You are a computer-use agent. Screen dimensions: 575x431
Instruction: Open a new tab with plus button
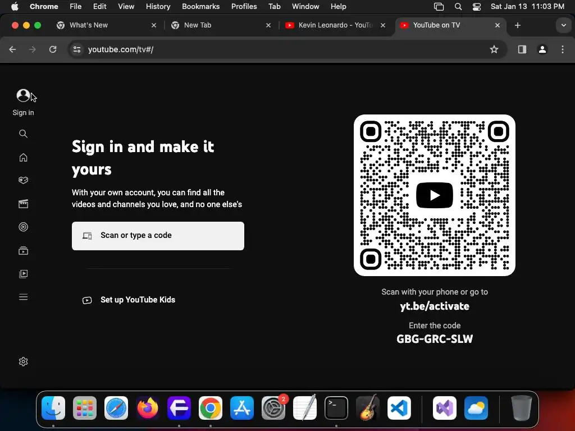[517, 25]
